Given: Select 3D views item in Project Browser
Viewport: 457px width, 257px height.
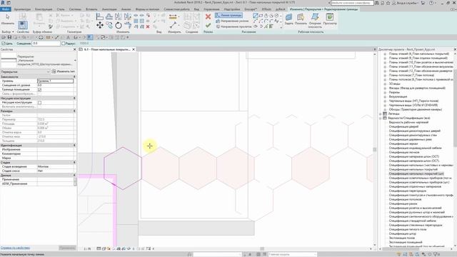Looking at the screenshot, I should point(394,84).
